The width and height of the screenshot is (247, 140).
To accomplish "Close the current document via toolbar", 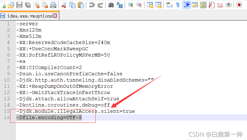I will pyautogui.click(x=37, y=5).
